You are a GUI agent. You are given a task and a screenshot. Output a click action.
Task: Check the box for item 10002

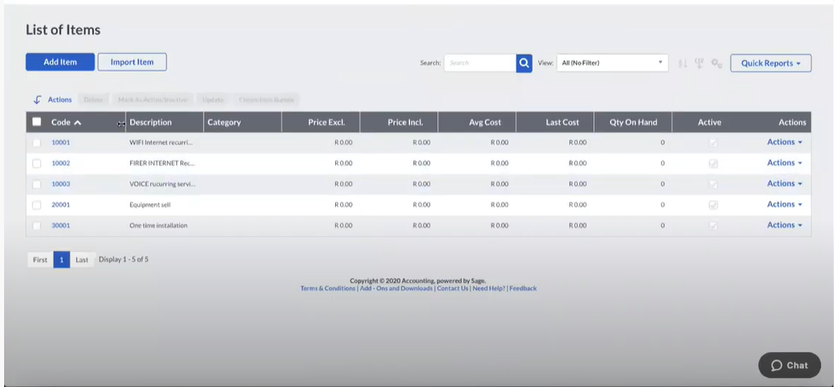[x=36, y=163]
